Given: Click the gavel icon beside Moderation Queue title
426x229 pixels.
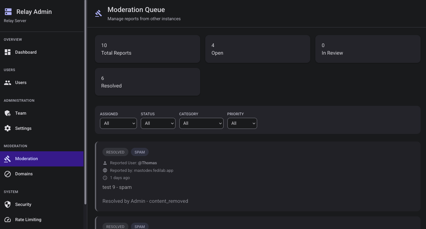Looking at the screenshot, I should [99, 14].
